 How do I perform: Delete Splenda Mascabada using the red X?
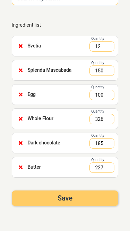(21, 70)
